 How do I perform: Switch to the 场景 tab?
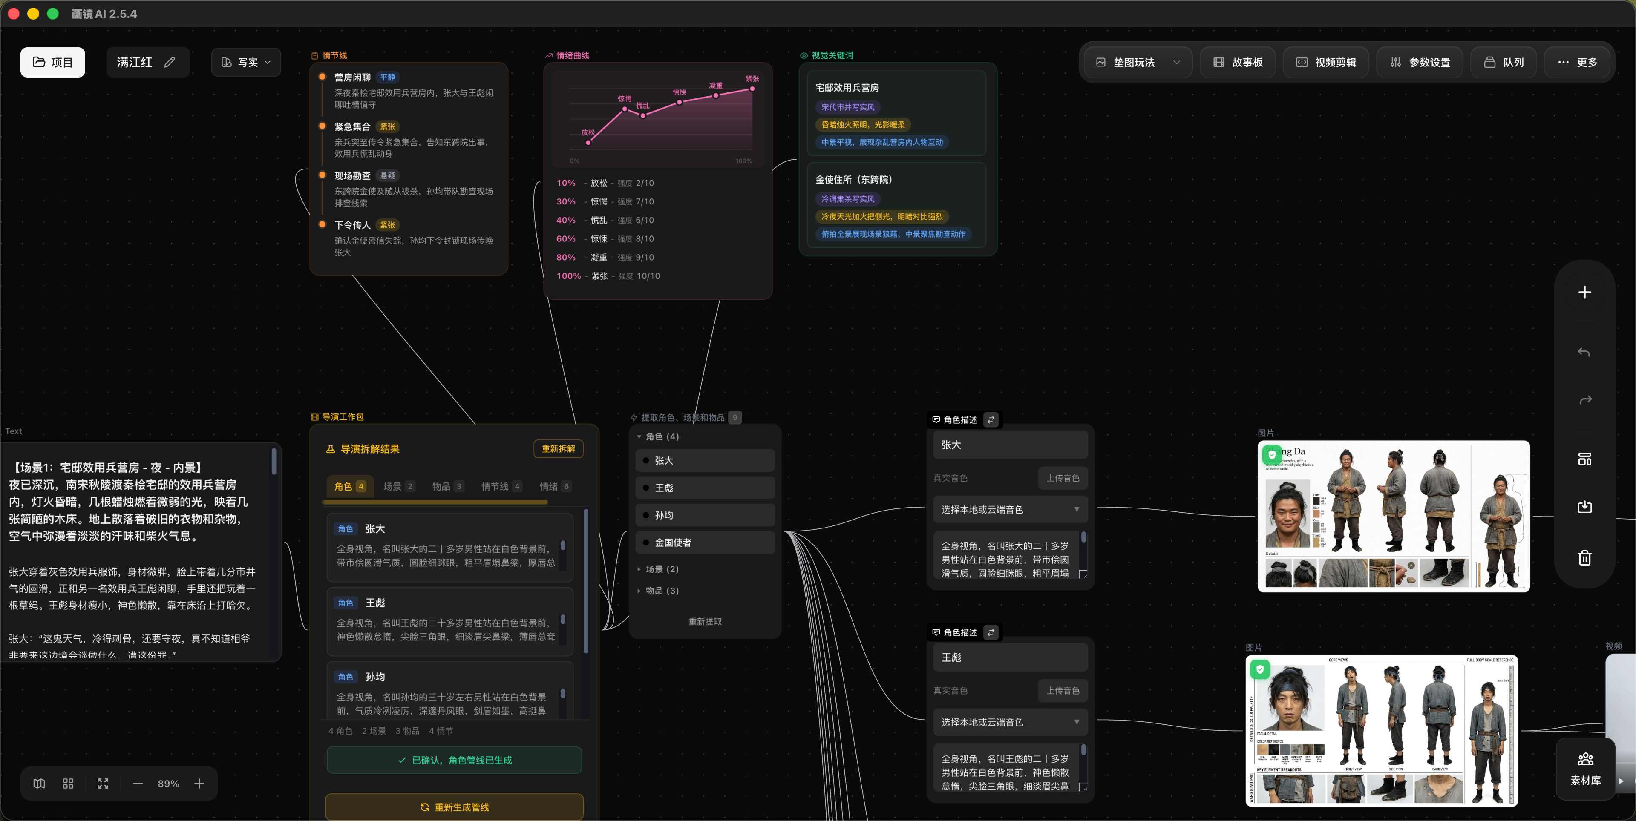(398, 486)
